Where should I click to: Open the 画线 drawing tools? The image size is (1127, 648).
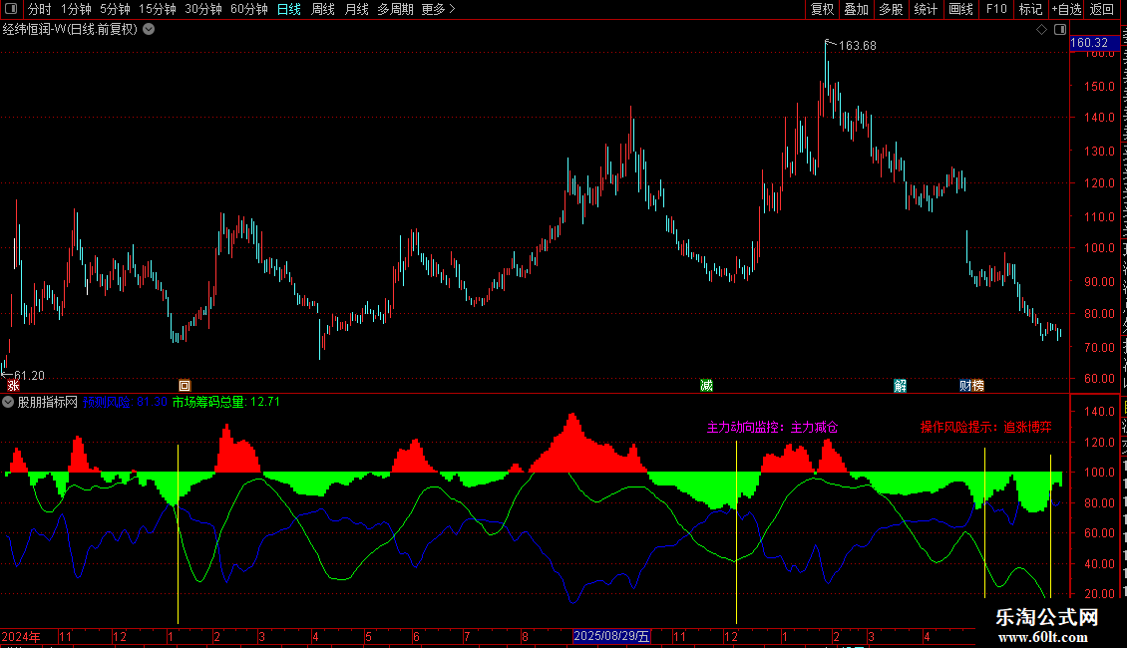[x=960, y=9]
